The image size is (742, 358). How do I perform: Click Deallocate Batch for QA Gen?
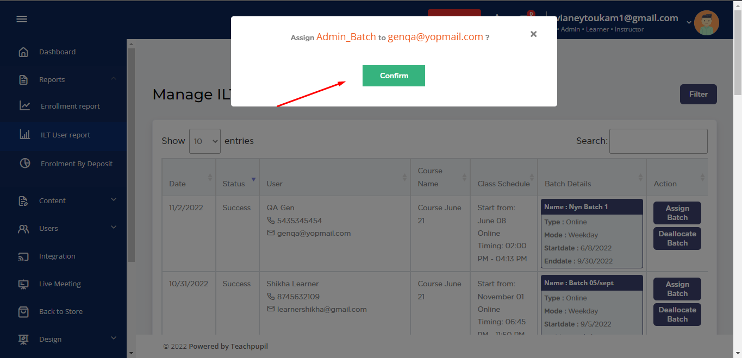point(677,238)
